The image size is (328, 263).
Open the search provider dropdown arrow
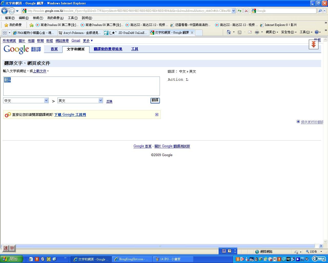click(x=325, y=11)
